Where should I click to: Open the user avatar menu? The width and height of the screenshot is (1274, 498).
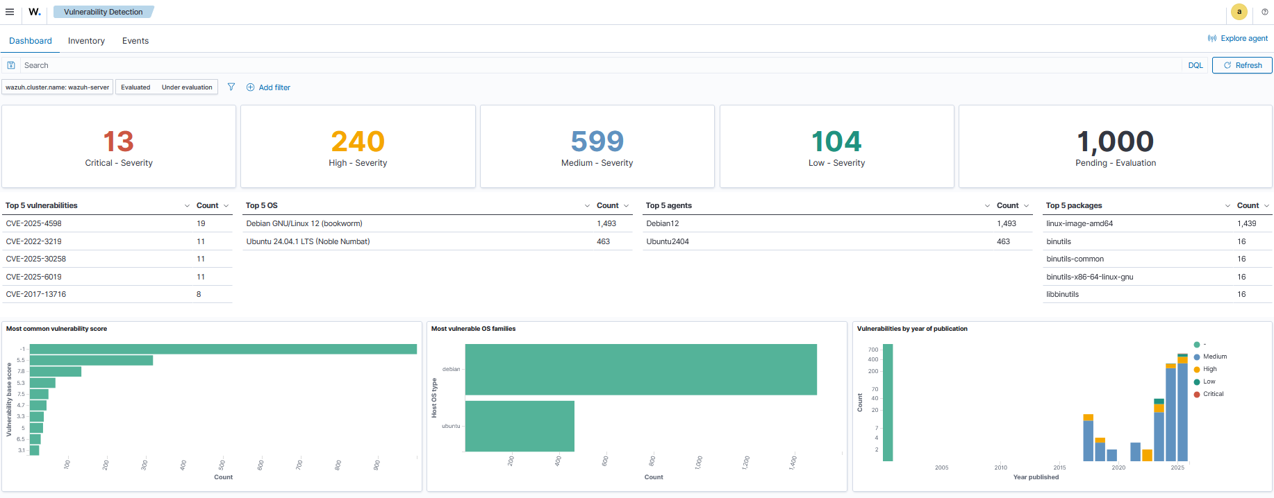(x=1239, y=12)
